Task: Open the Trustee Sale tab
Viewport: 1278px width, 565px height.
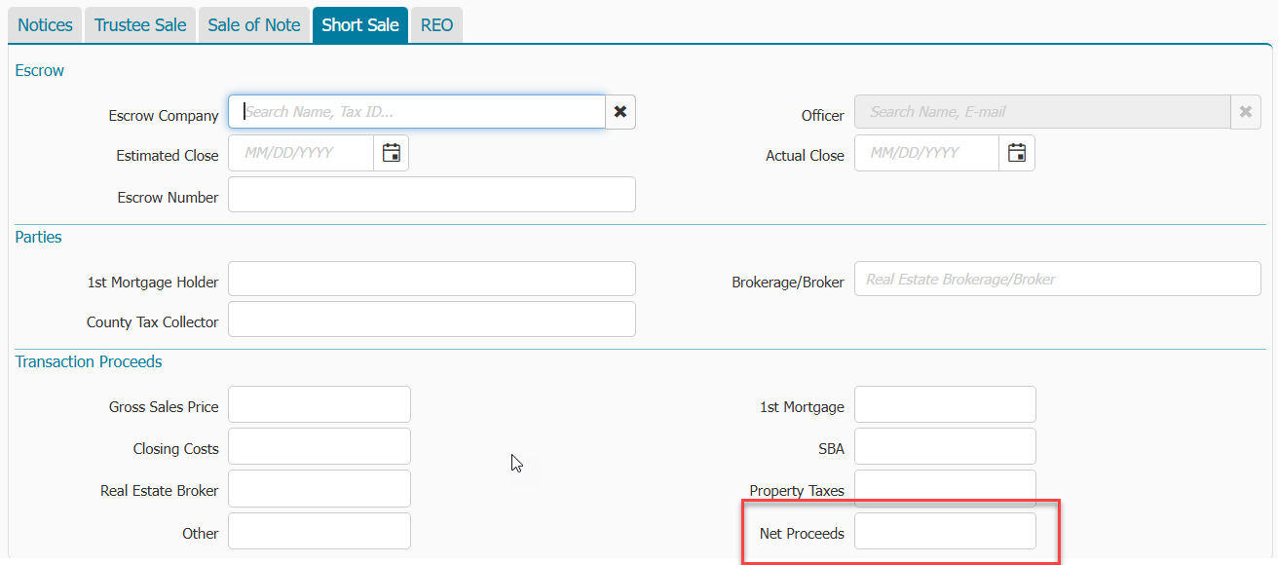Action: (x=140, y=25)
